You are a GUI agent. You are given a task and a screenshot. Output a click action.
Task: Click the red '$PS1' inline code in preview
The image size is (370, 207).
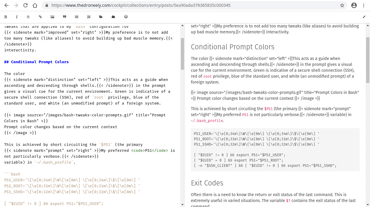(x=268, y=109)
